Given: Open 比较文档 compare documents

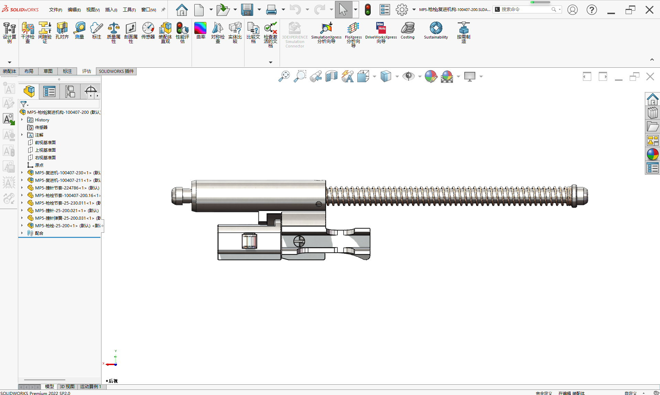Looking at the screenshot, I should 253,33.
